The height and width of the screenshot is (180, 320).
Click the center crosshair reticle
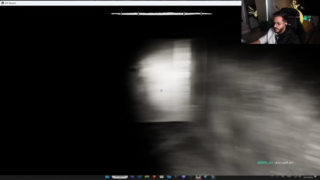click(x=161, y=90)
